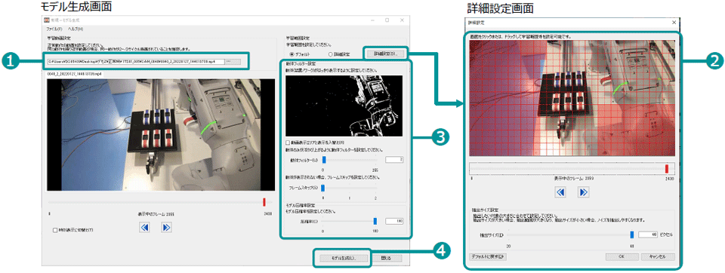Click the red frame marker on main timeline
This screenshot has width=725, height=273.
264,202
